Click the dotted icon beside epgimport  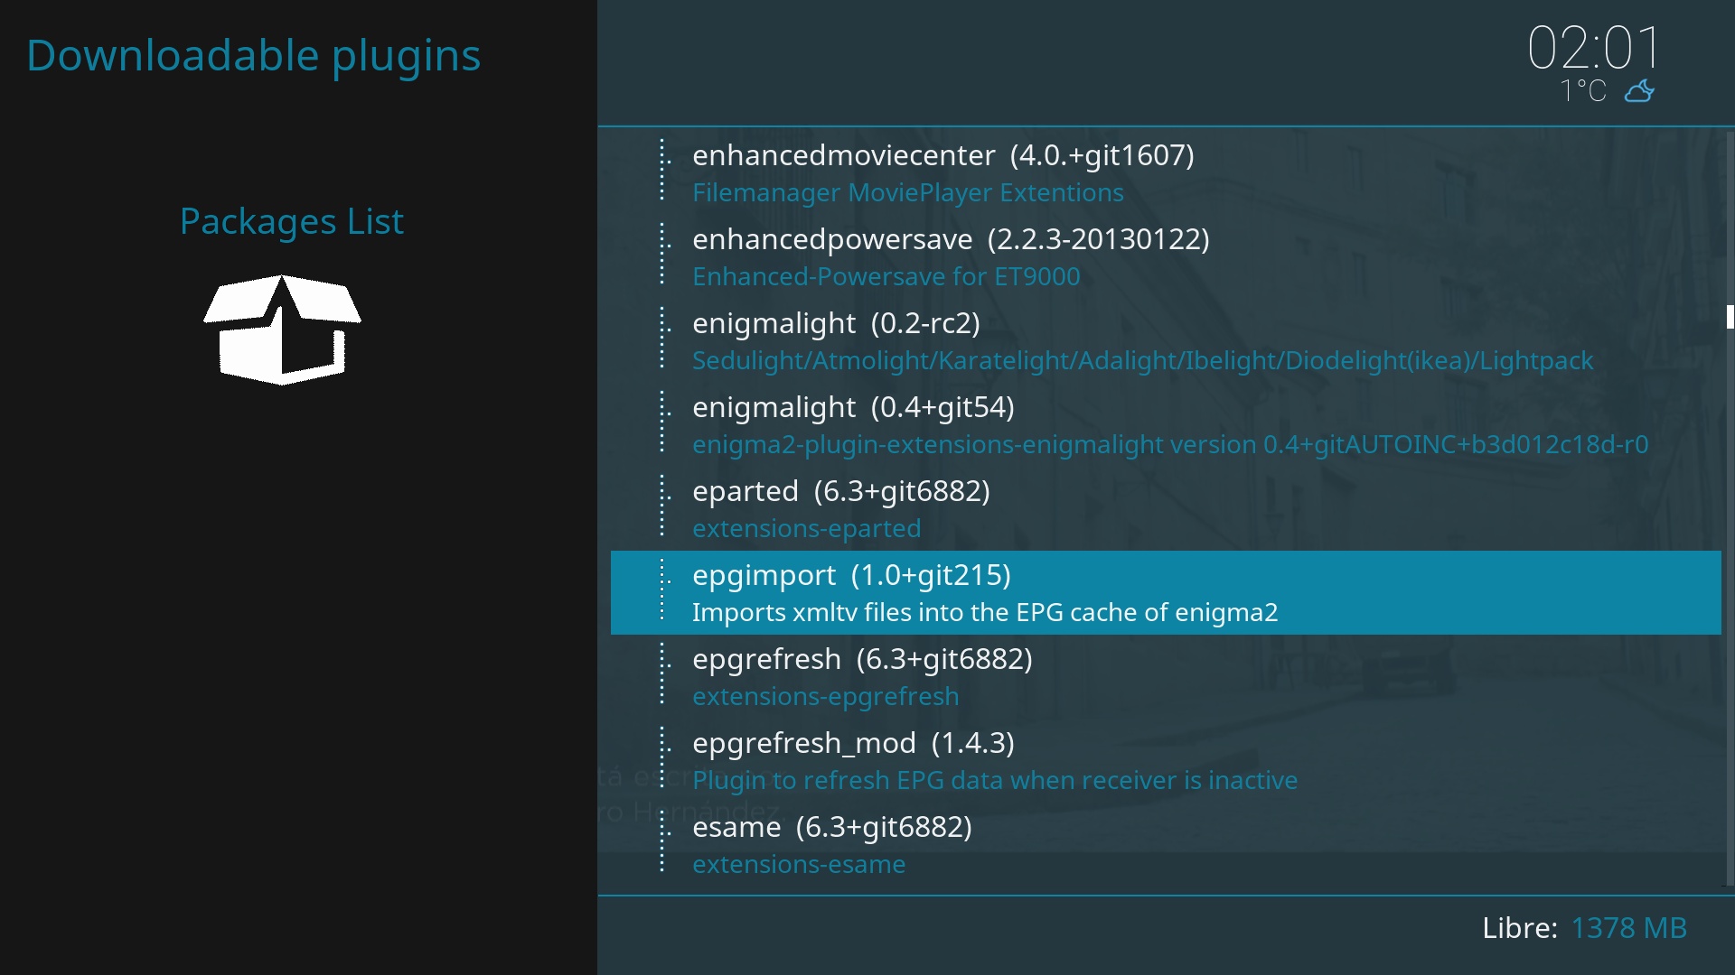pyautogui.click(x=664, y=590)
